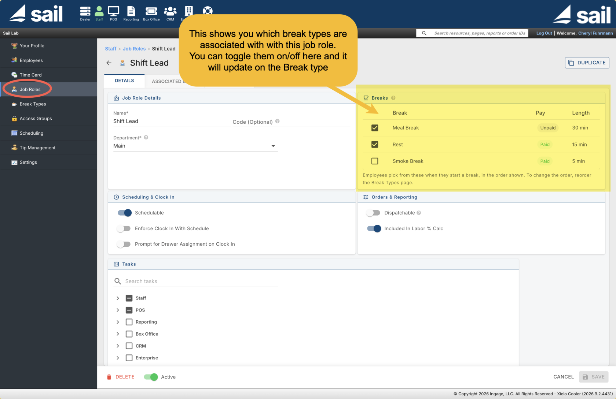Open the Dealer module icon
Image resolution: width=616 pixels, height=399 pixels.
(x=85, y=14)
